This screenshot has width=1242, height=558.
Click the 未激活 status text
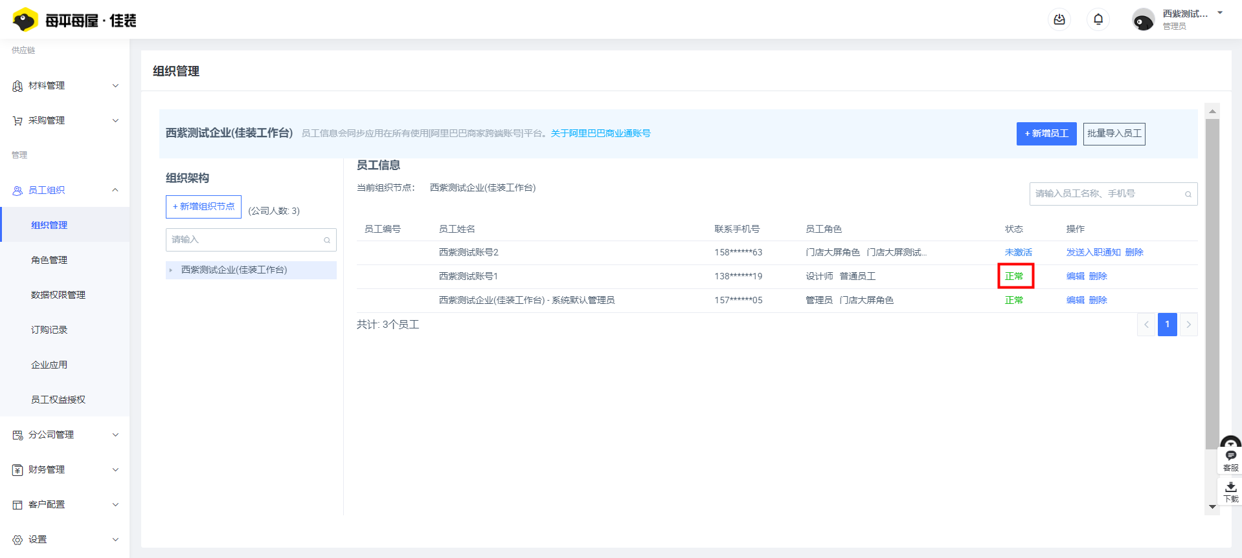pos(1019,252)
